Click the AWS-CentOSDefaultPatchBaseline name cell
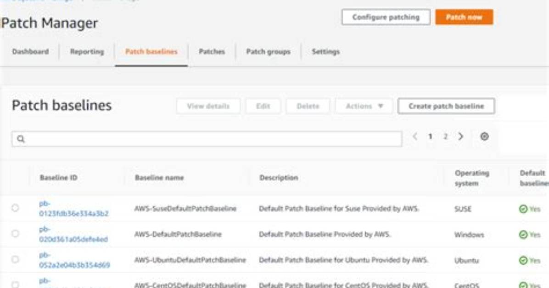This screenshot has width=549, height=288. tap(190, 285)
